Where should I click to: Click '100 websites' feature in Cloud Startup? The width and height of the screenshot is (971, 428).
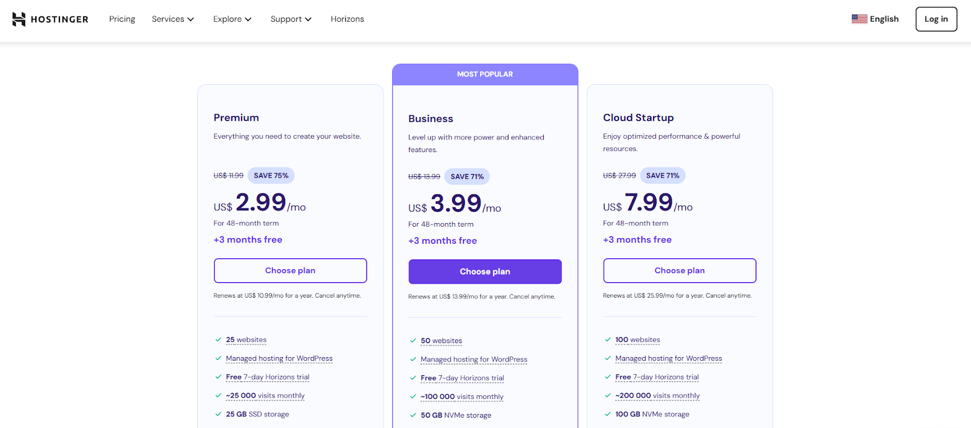(x=638, y=340)
